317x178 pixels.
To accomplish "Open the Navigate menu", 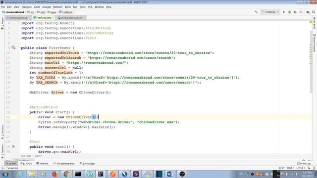I will coord(26,7).
